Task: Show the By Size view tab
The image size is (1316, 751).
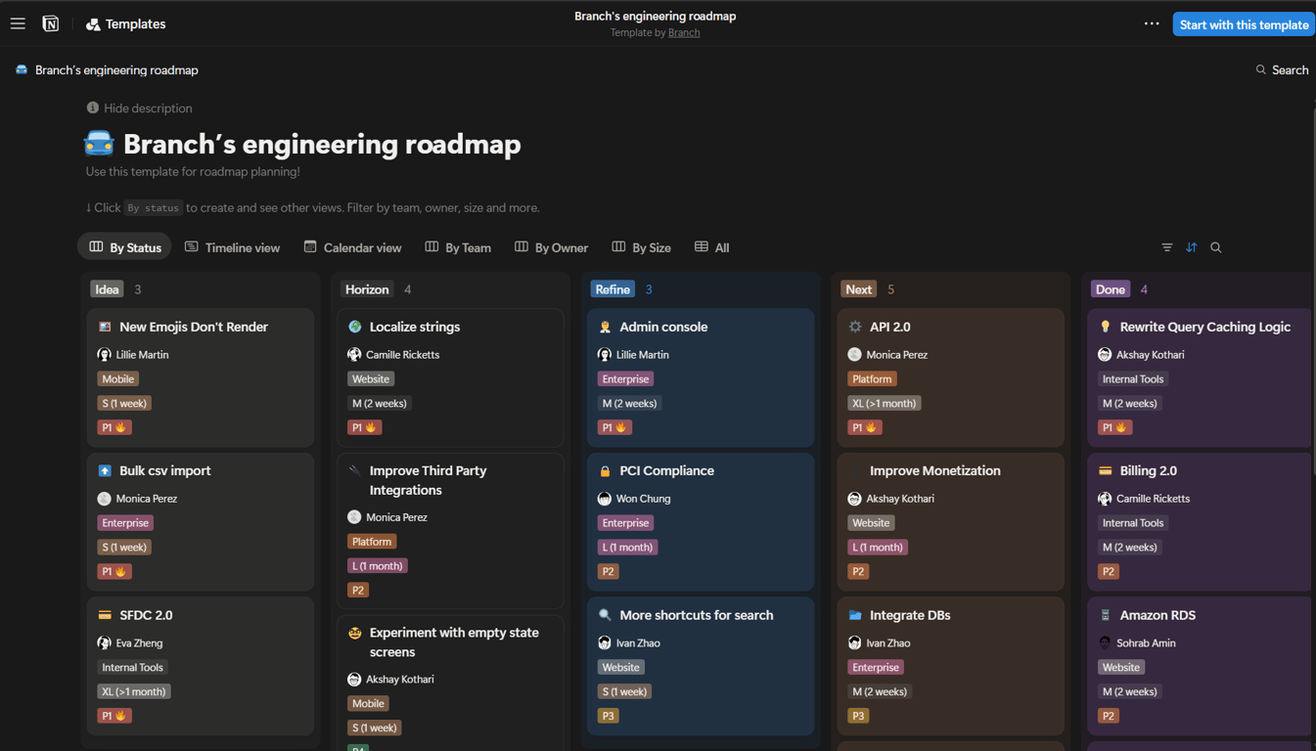Action: 642,247
